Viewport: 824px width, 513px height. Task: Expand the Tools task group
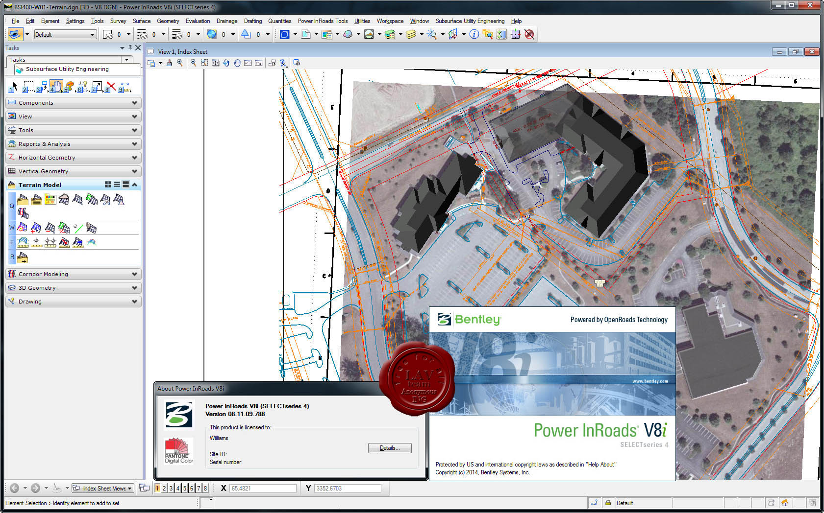[74, 130]
